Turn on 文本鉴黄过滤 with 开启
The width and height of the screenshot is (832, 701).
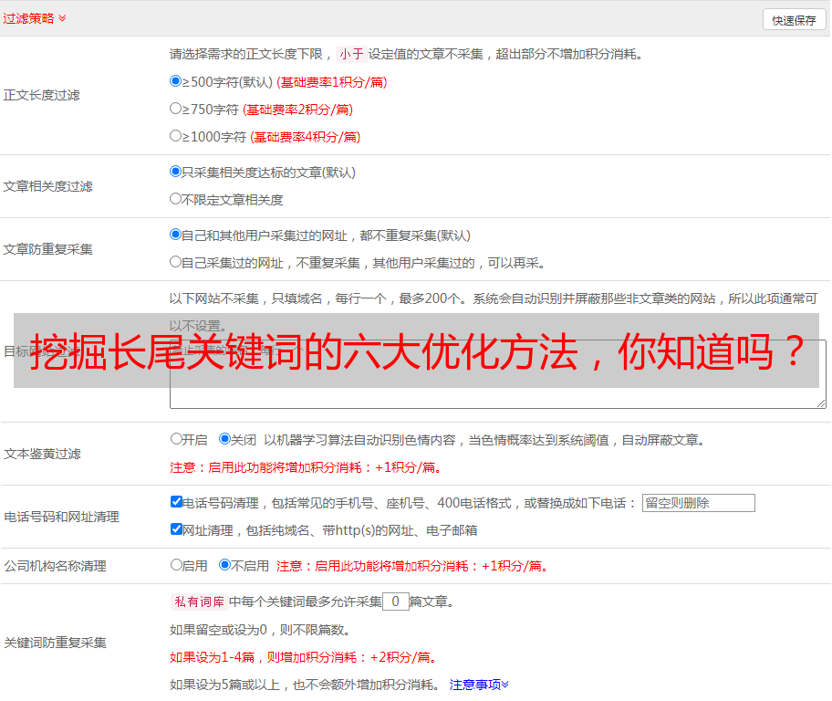[176, 439]
